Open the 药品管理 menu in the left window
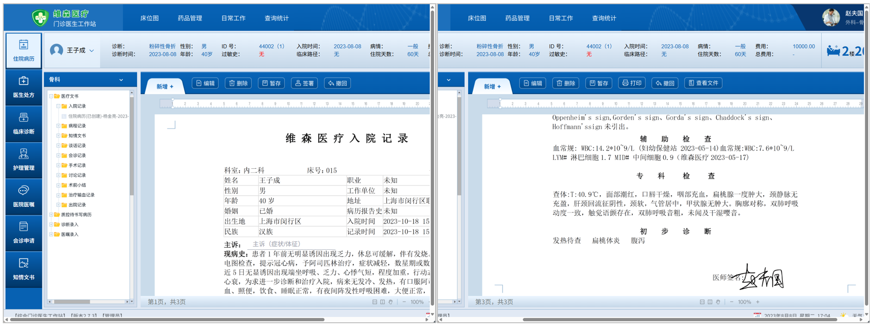873x326 pixels. [x=190, y=18]
